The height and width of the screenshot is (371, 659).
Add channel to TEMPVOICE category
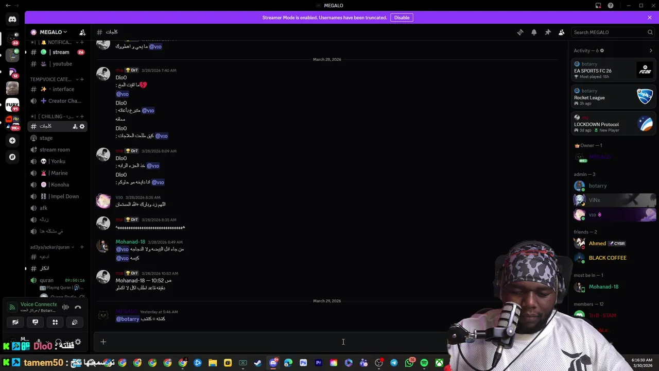tap(82, 79)
